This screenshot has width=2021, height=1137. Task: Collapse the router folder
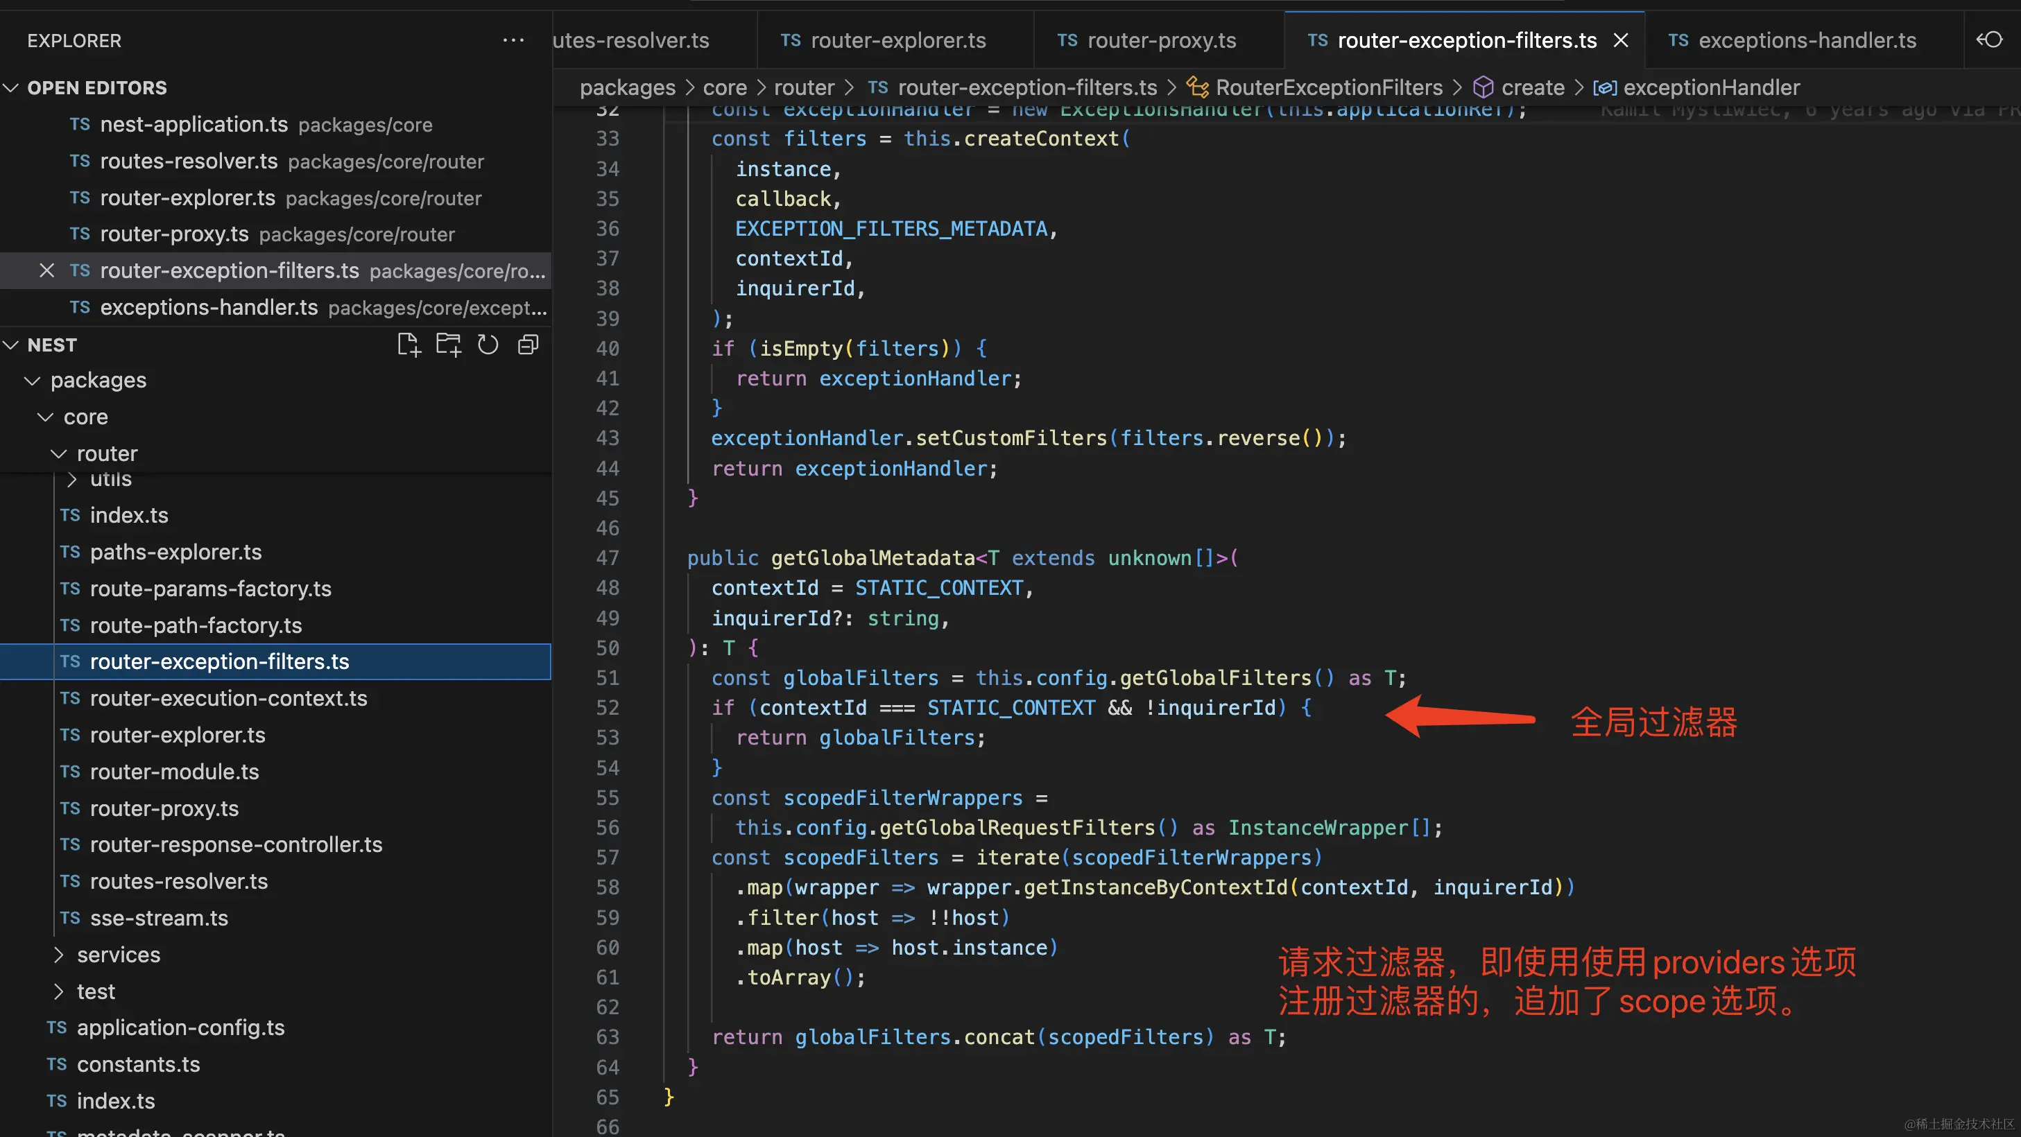pyautogui.click(x=59, y=453)
